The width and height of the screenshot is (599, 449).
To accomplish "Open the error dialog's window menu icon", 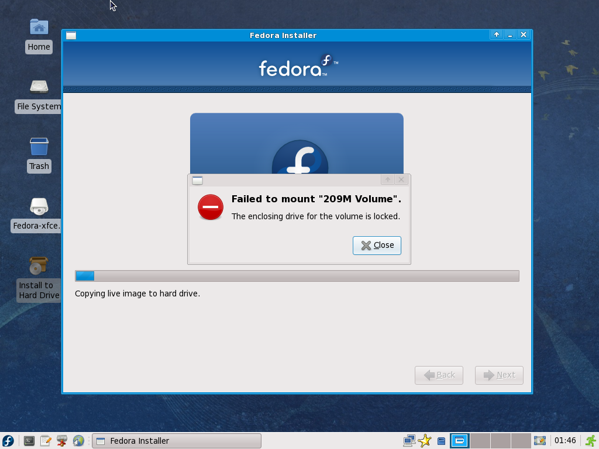I will [198, 180].
